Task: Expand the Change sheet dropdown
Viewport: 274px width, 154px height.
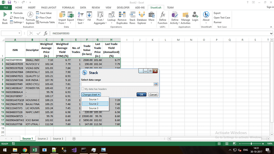Action: pyautogui.click(x=91, y=94)
